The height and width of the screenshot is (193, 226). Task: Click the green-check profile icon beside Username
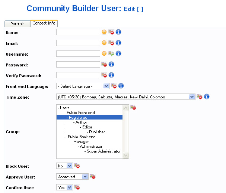pyautogui.click(x=111, y=53)
